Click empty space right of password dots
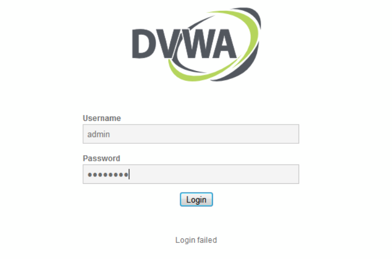 pos(214,174)
